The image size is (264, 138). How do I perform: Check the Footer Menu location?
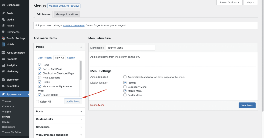[125, 95]
